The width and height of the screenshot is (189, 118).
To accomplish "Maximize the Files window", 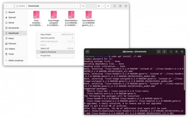I will (120, 6).
